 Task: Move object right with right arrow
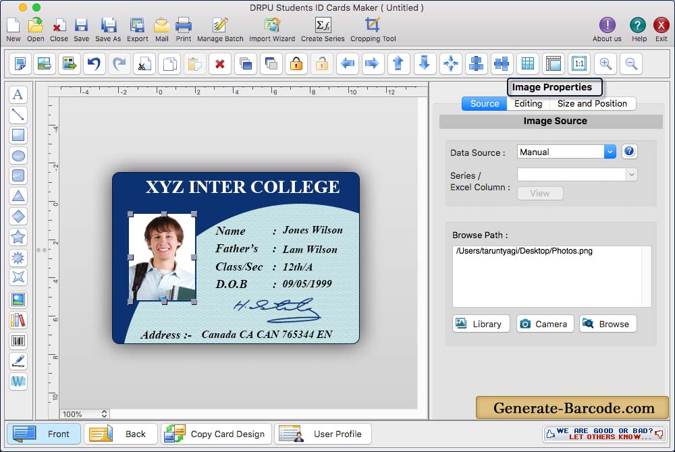373,63
